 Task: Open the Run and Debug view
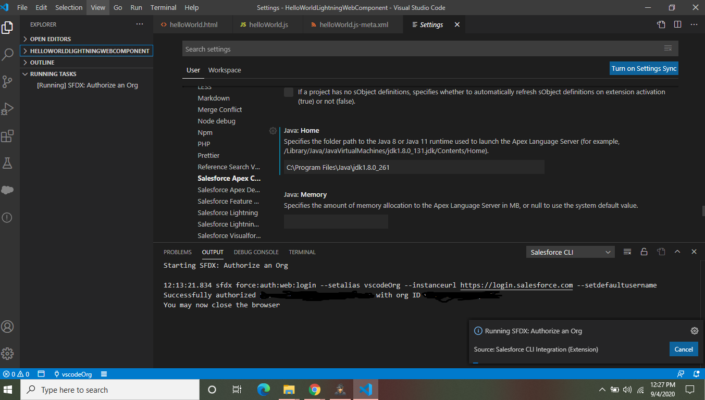coord(8,108)
